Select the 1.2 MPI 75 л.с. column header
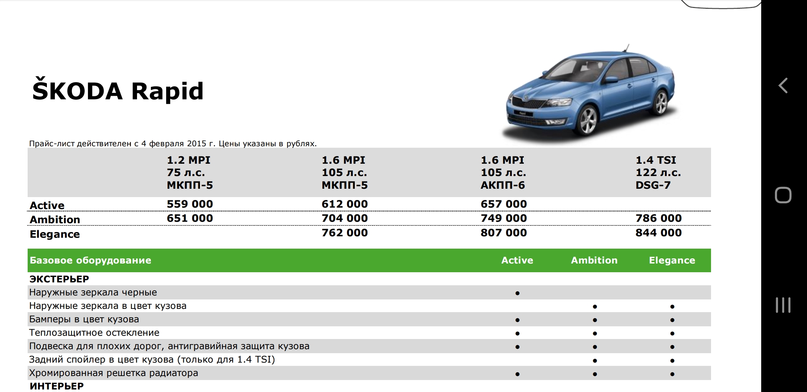 click(x=190, y=172)
